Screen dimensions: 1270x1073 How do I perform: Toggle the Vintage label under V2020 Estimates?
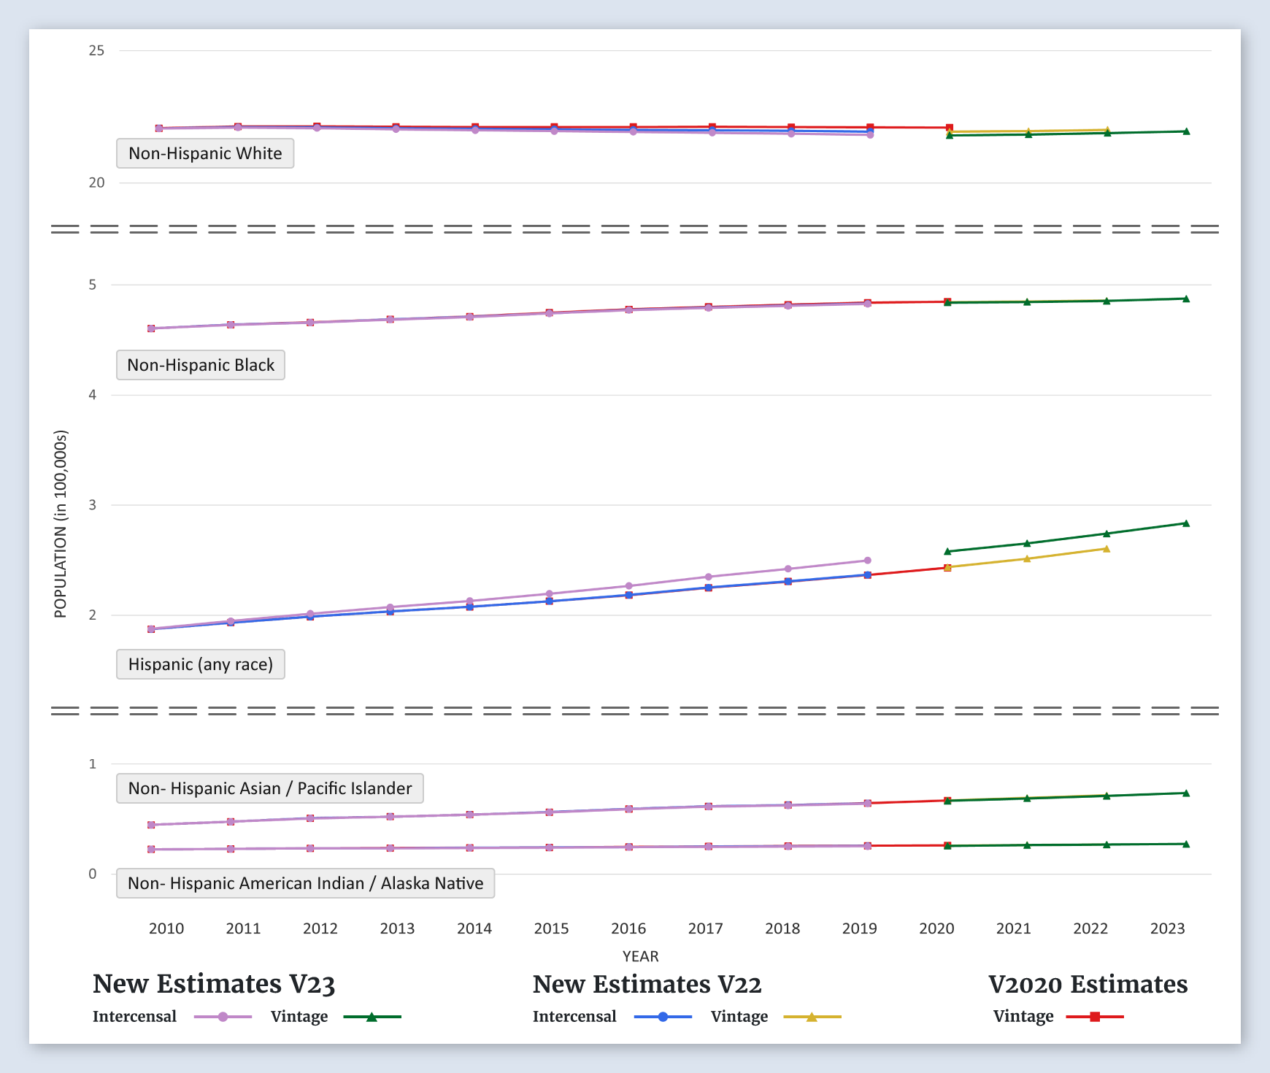pyautogui.click(x=1023, y=1017)
